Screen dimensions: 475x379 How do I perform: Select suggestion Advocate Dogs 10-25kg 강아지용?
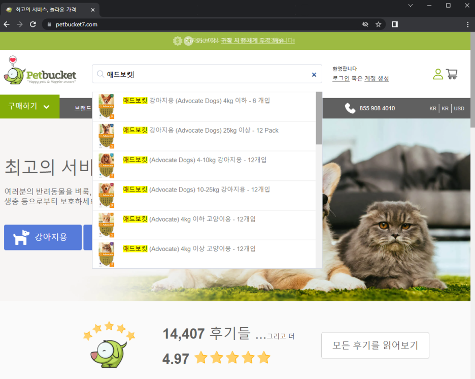coord(204,196)
